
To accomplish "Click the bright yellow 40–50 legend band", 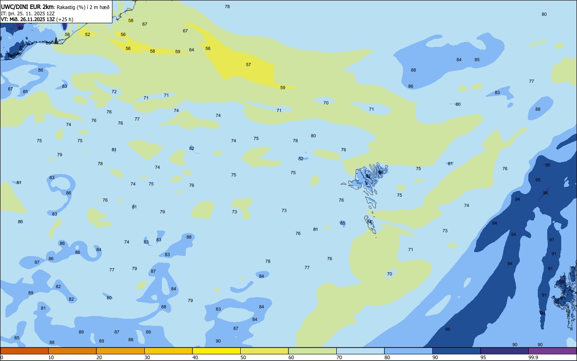I will pyautogui.click(x=216, y=351).
